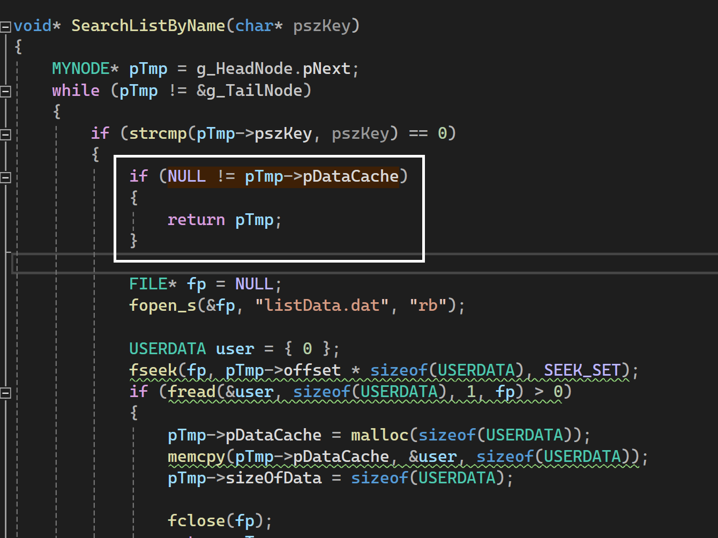Click the void* return type
Image resolution: width=718 pixels, height=538 pixels.
point(38,26)
